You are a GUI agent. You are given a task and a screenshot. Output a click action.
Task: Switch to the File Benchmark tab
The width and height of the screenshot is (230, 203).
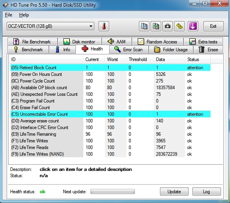[x=32, y=41]
